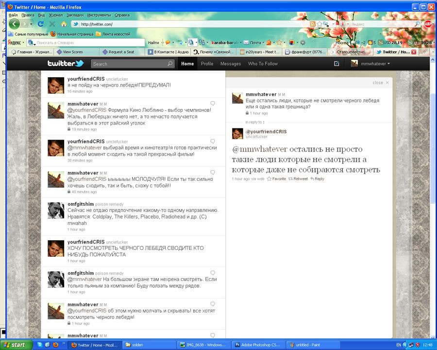Screen dimensions: 437x350
Task: Open the compose new tweet icon
Action: click(336, 64)
